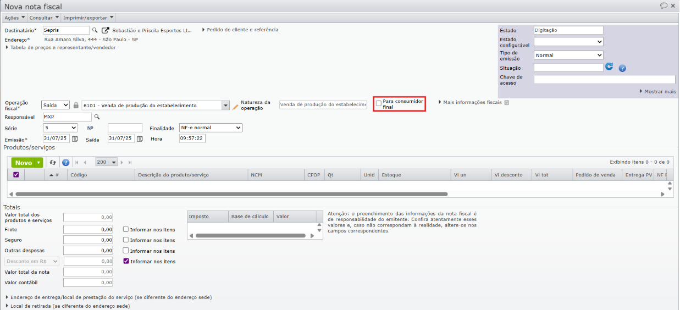Screen dimensions: 680x310
Task: Open the Tipo de emissão dropdown
Action: click(x=568, y=55)
